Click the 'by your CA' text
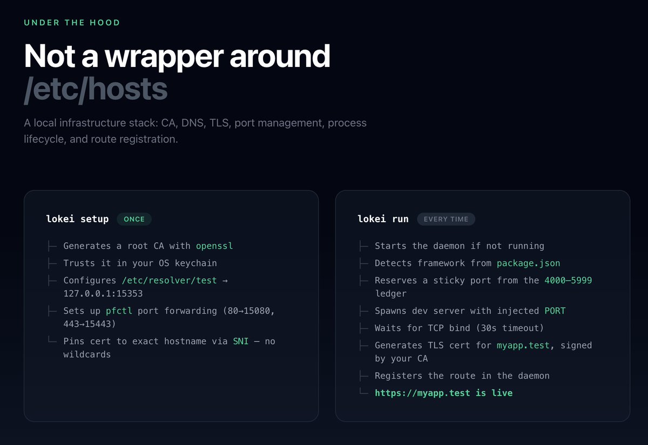The height and width of the screenshot is (445, 648). tap(401, 359)
